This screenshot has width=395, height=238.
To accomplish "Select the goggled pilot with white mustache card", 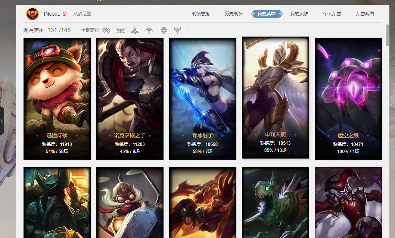I will coord(130,203).
